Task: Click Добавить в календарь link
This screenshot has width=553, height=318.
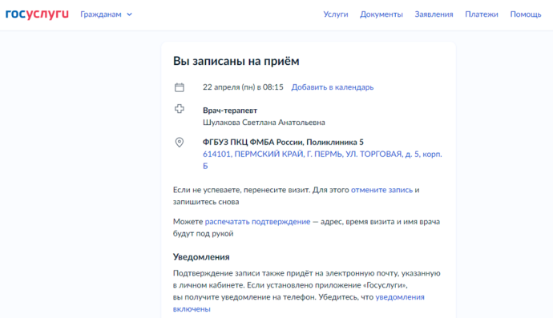Action: pyautogui.click(x=333, y=87)
